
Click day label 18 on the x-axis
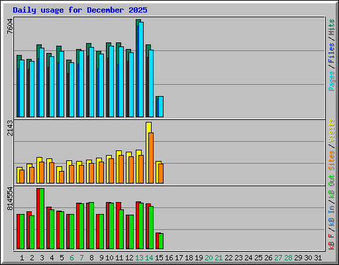point(189,258)
